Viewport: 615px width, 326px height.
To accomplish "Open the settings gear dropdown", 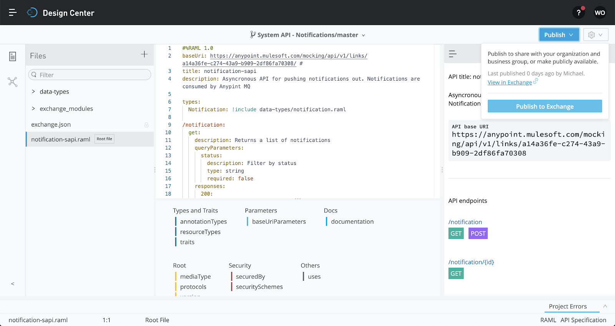I will coord(595,35).
